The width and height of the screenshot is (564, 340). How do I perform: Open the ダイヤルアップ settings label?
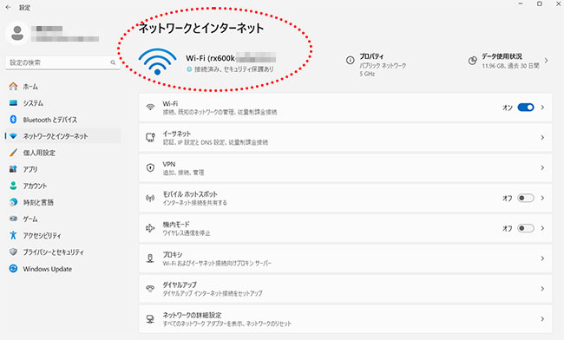coord(180,284)
